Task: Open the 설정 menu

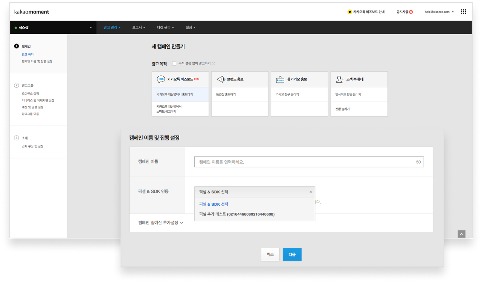Action: coord(190,27)
